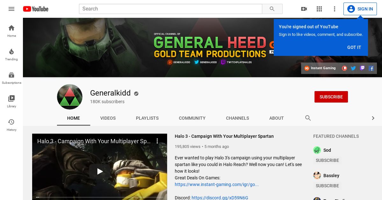Select the HOME channel tab
The image size is (382, 200).
pyautogui.click(x=74, y=118)
